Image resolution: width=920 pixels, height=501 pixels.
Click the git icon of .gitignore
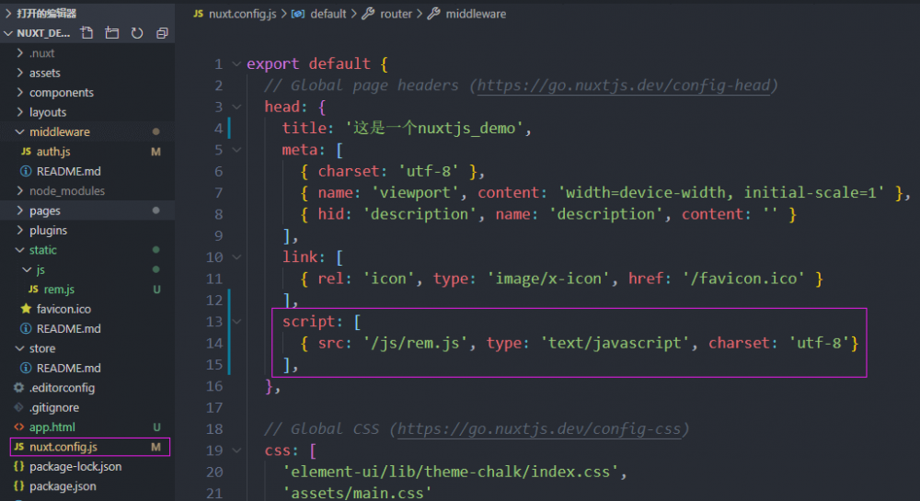coord(18,407)
